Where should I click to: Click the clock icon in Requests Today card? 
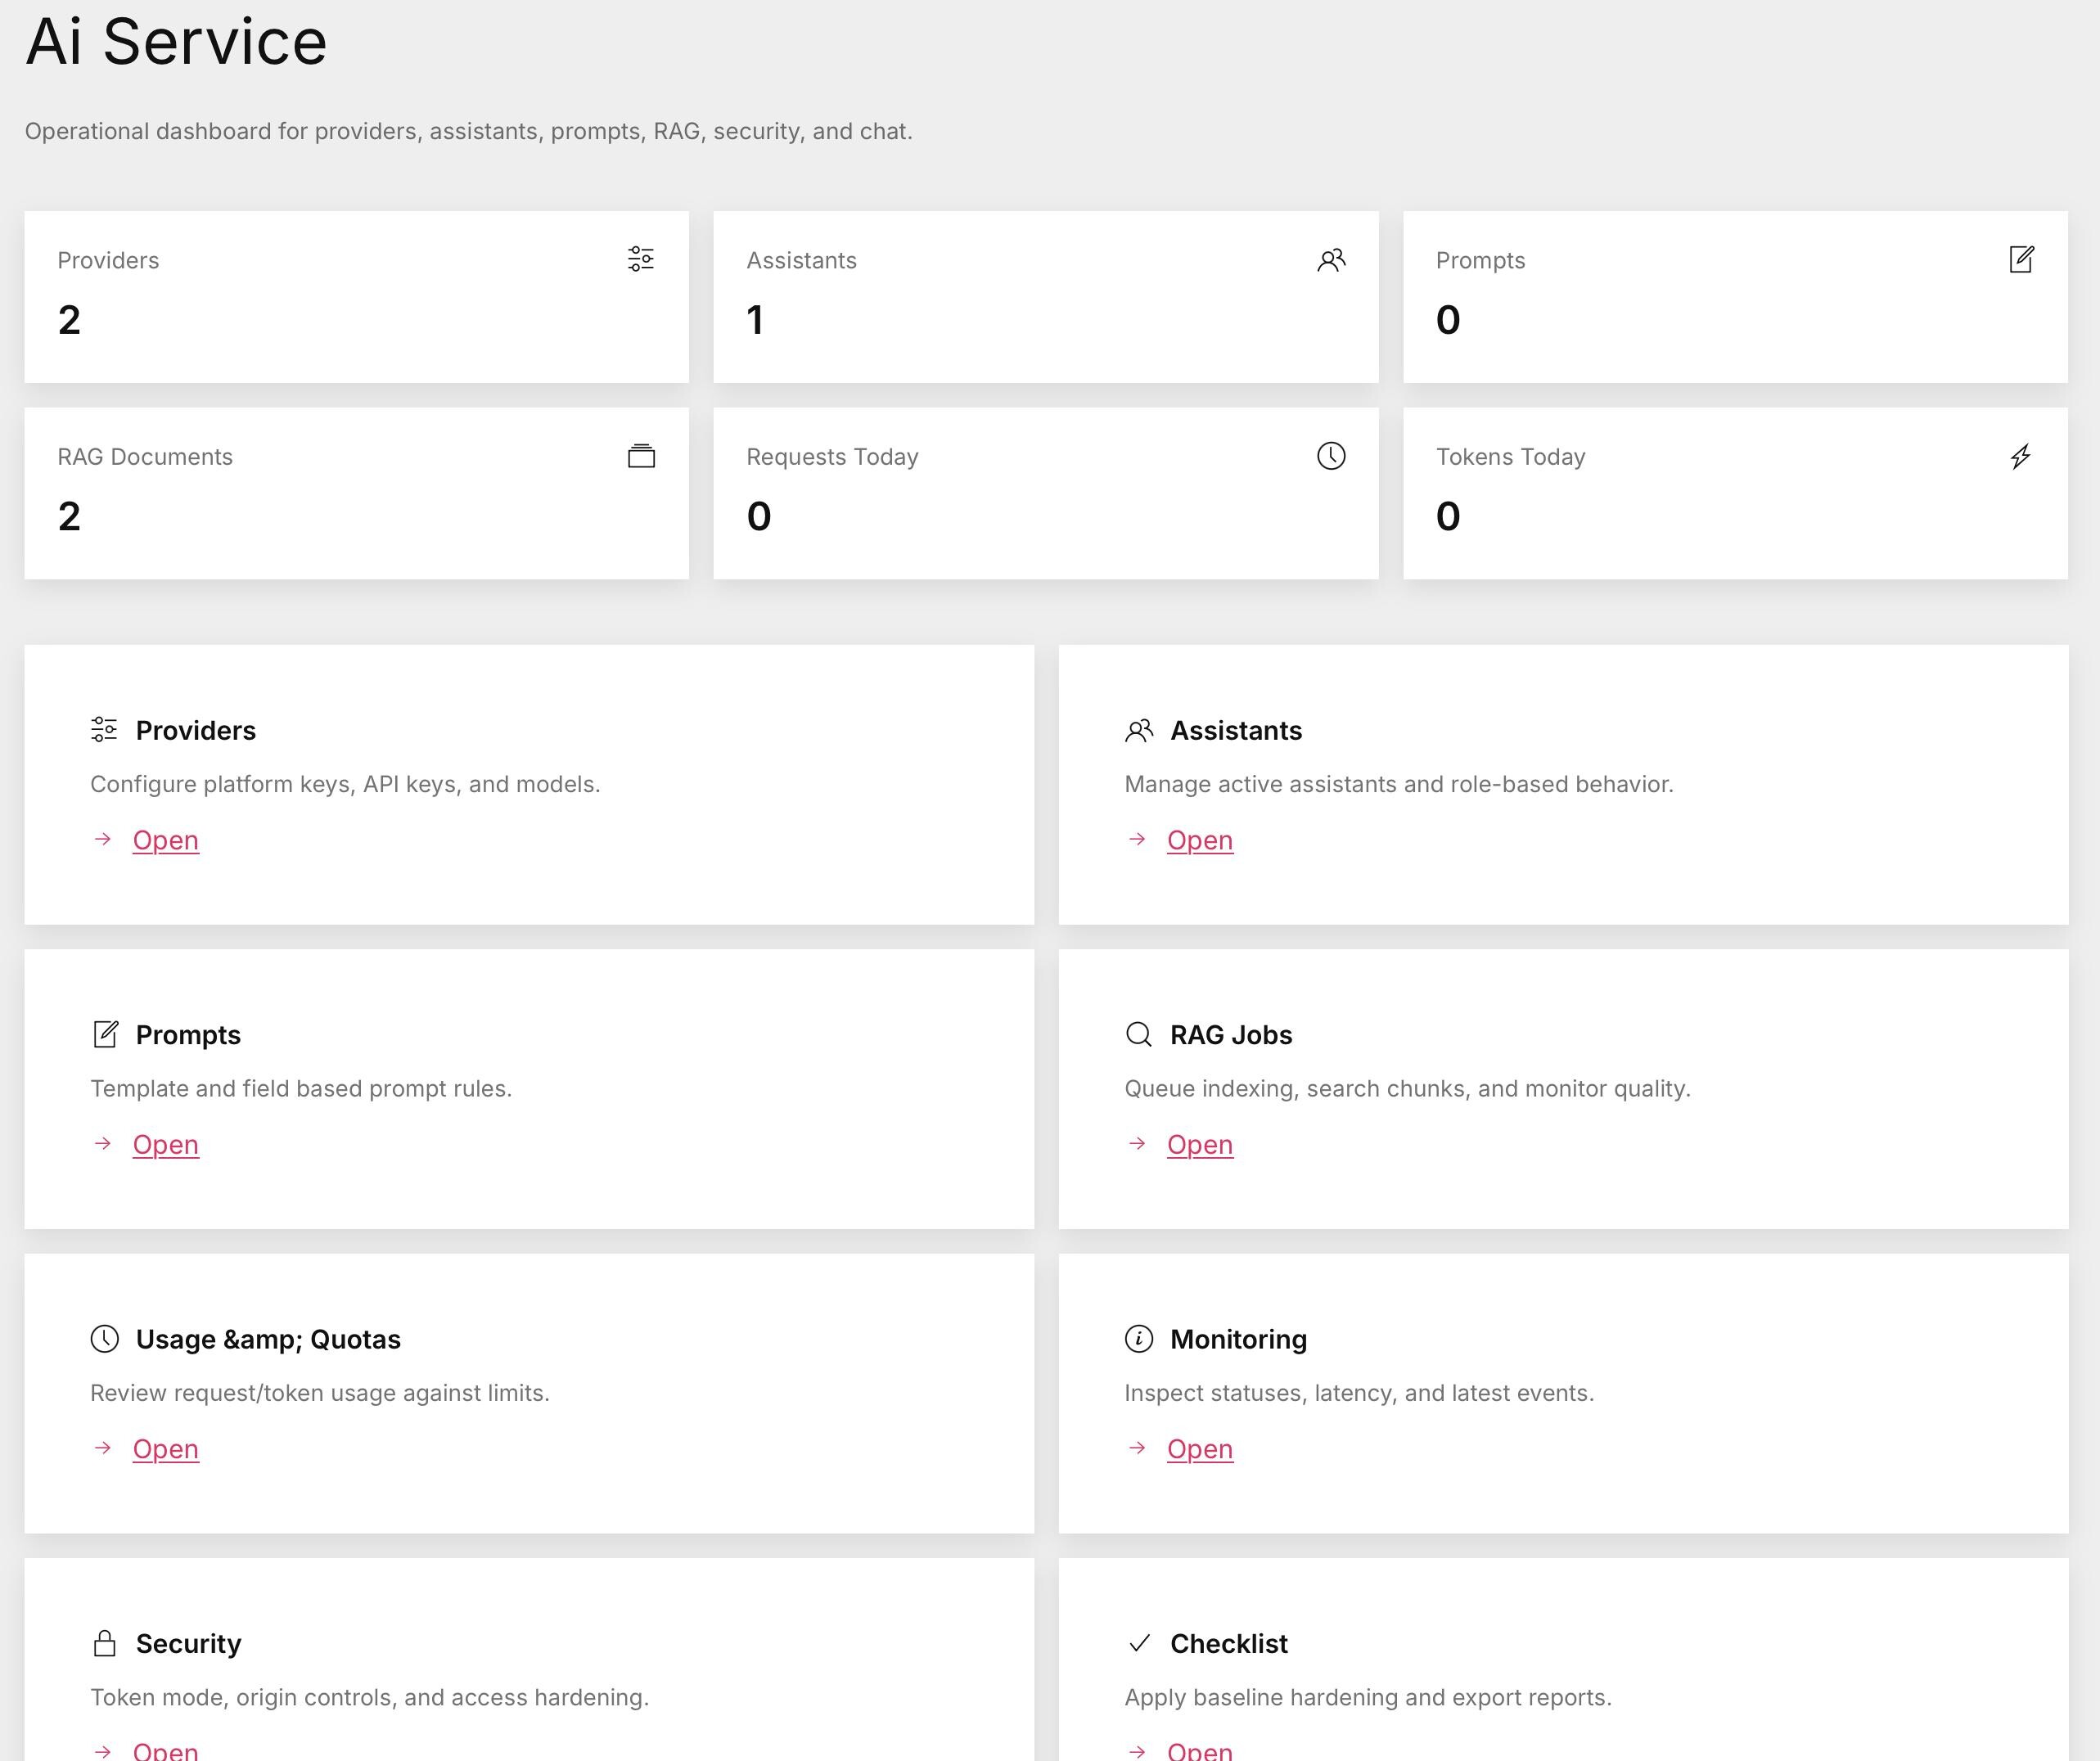pos(1331,456)
